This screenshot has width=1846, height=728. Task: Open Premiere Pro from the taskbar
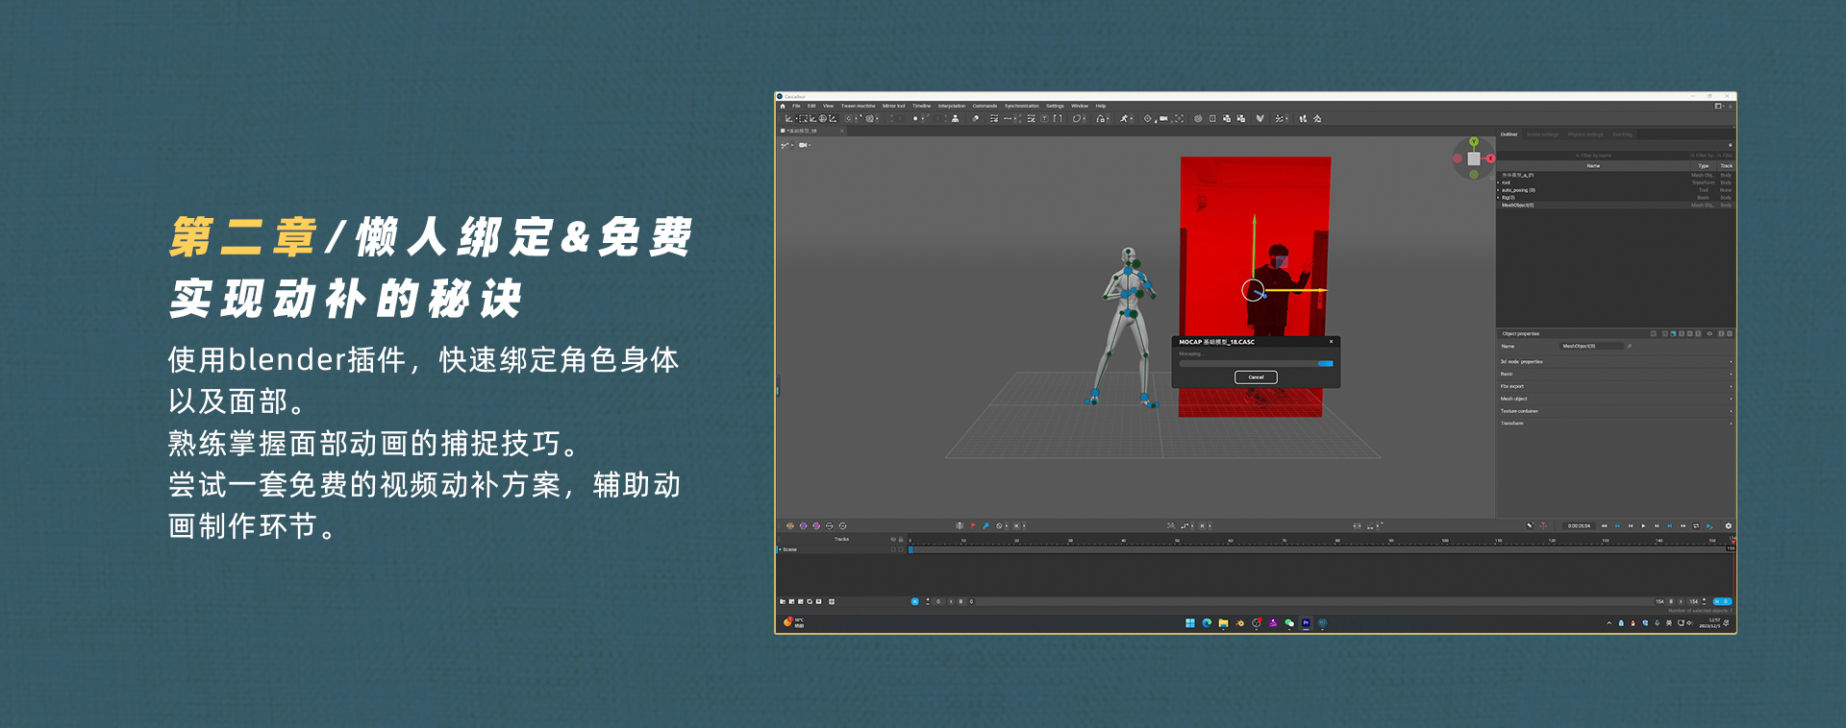(x=1306, y=623)
